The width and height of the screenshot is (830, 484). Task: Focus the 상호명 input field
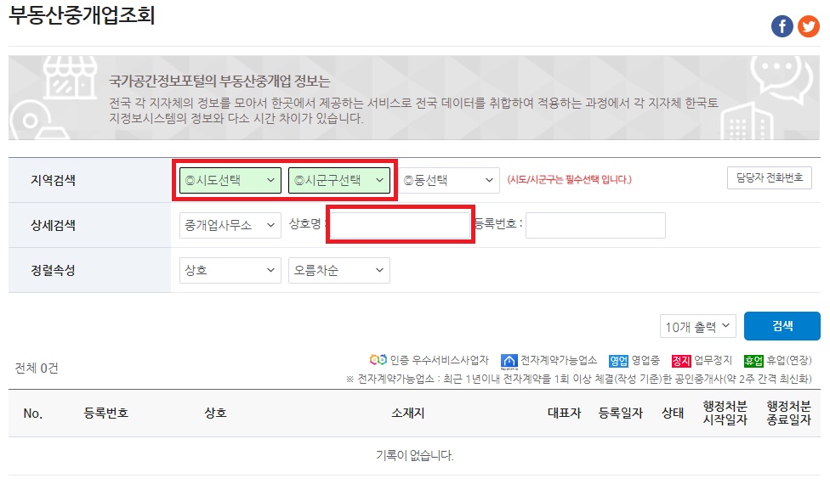click(401, 224)
